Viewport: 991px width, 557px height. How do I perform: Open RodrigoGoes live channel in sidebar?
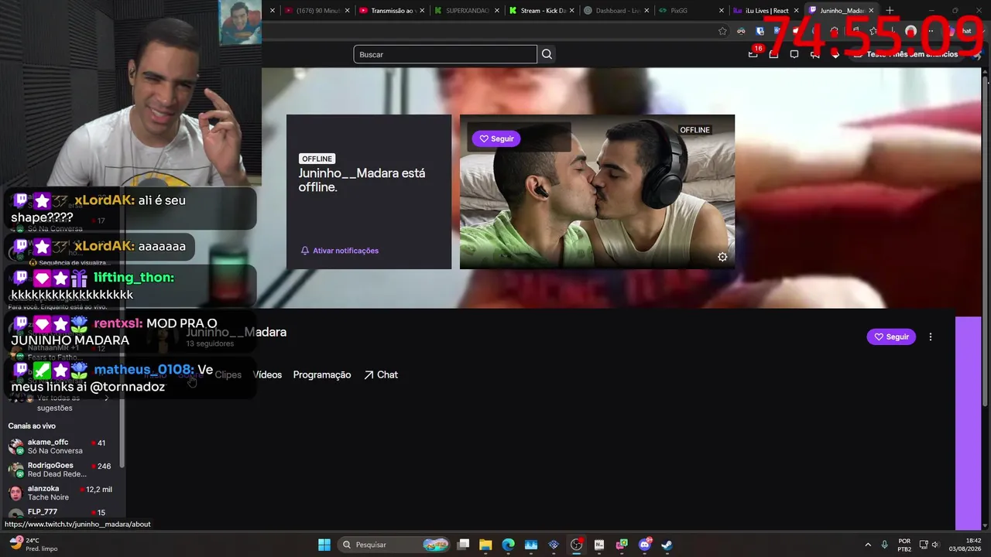(x=62, y=470)
